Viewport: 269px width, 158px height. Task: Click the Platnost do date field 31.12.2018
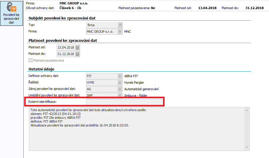(x=65, y=54)
